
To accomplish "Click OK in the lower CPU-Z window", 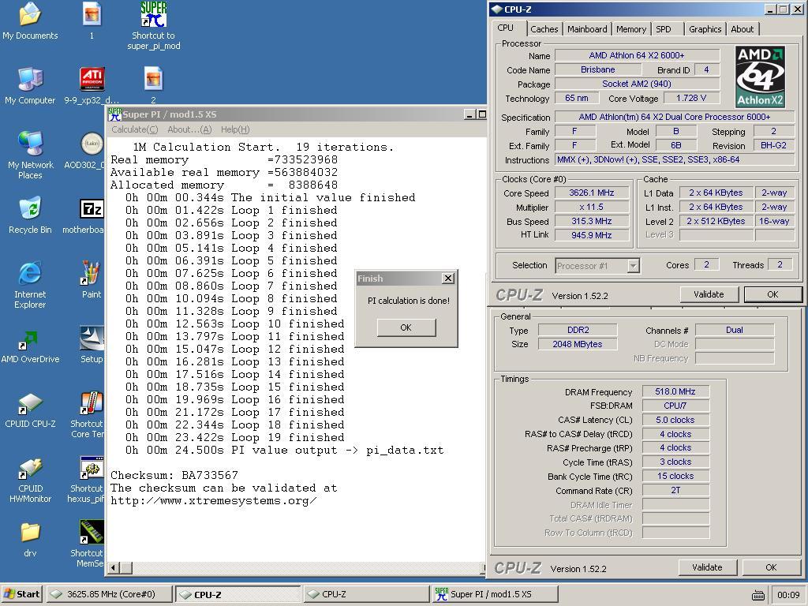I will coord(771,567).
